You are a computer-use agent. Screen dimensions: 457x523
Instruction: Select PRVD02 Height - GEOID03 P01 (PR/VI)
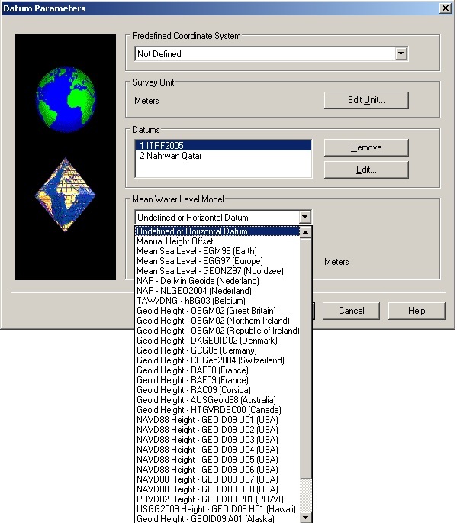tap(217, 499)
